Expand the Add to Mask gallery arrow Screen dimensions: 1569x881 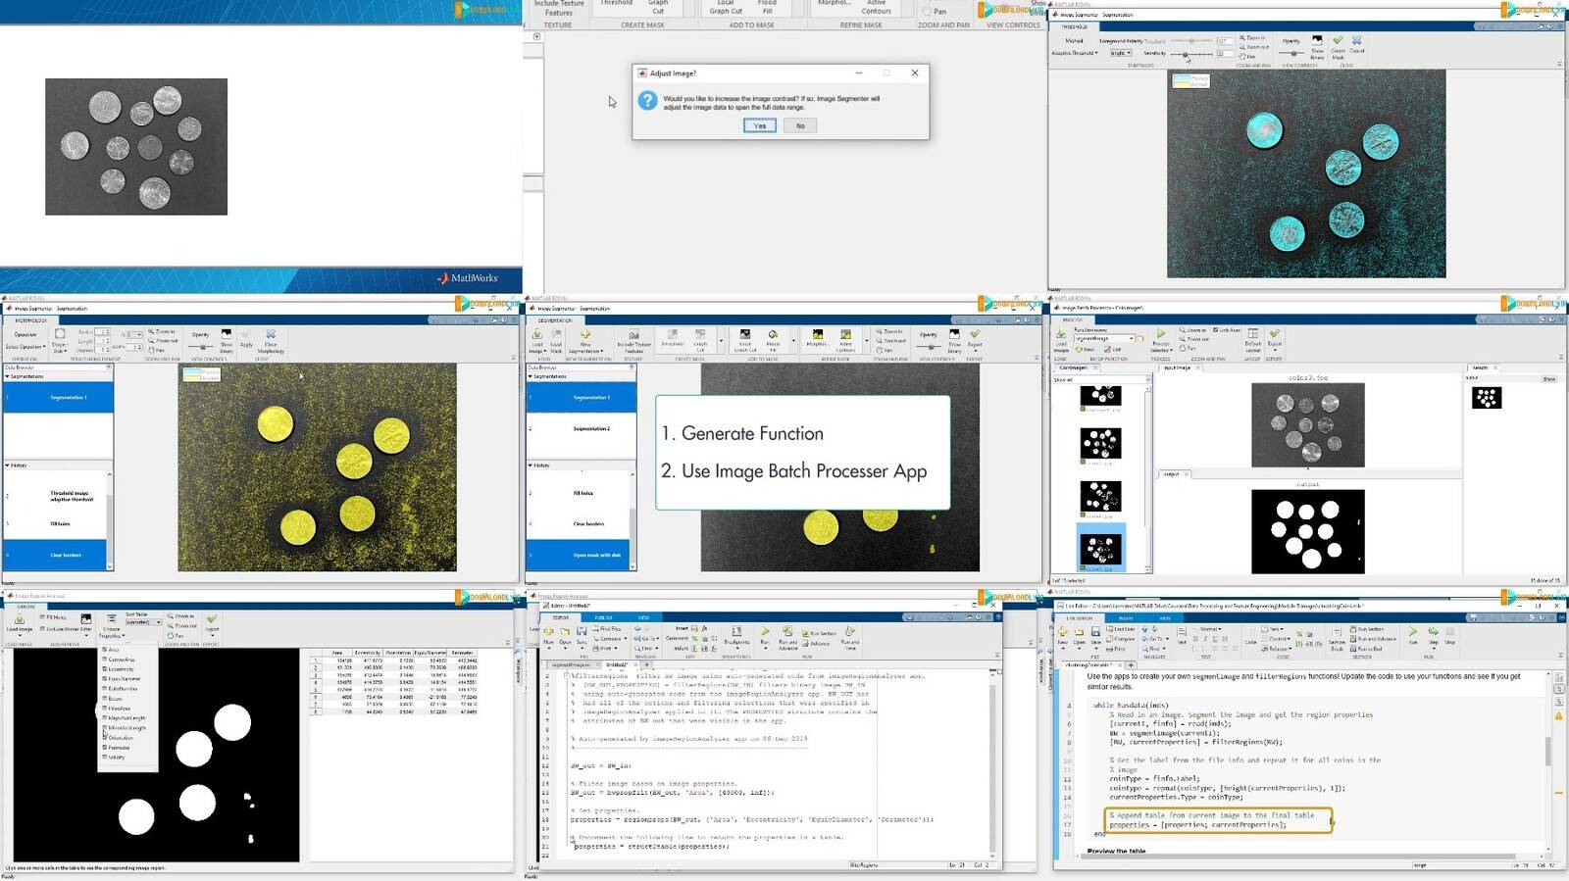pyautogui.click(x=793, y=341)
